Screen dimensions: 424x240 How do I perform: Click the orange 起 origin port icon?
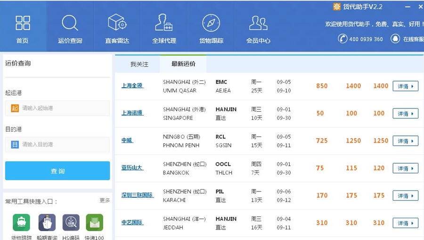tap(15, 108)
